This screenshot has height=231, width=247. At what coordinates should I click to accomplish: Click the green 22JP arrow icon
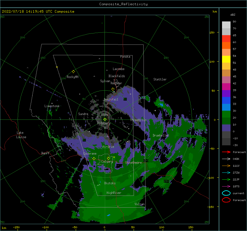(226, 179)
